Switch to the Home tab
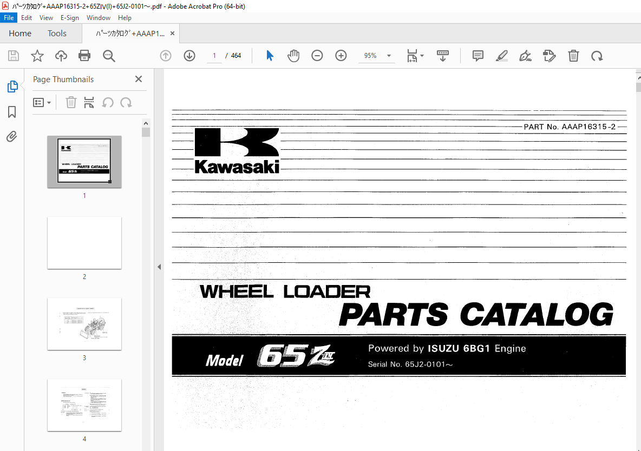This screenshot has height=451, width=641. coord(20,34)
